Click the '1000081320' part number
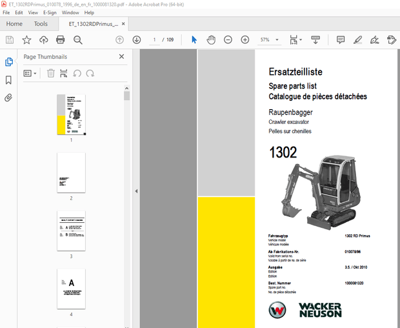This screenshot has width=400, height=328. pos(354,283)
